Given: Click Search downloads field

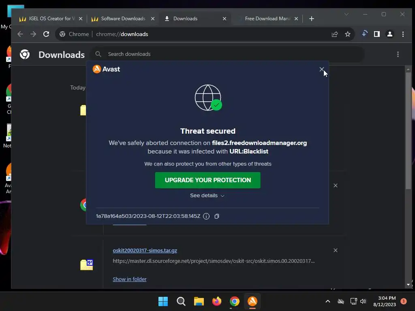Looking at the screenshot, I should tap(228, 54).
